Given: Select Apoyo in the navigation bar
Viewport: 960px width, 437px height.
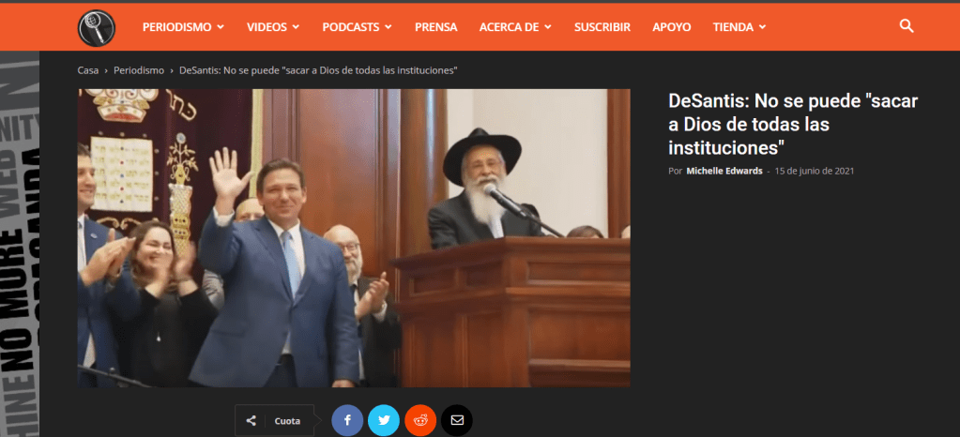Looking at the screenshot, I should 671,27.
